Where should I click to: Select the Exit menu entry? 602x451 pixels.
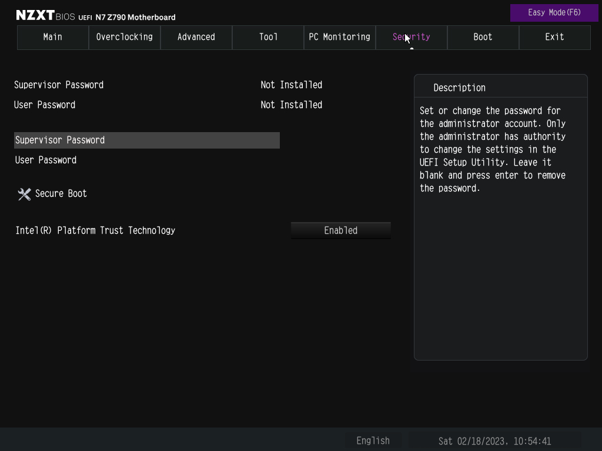[x=554, y=37]
